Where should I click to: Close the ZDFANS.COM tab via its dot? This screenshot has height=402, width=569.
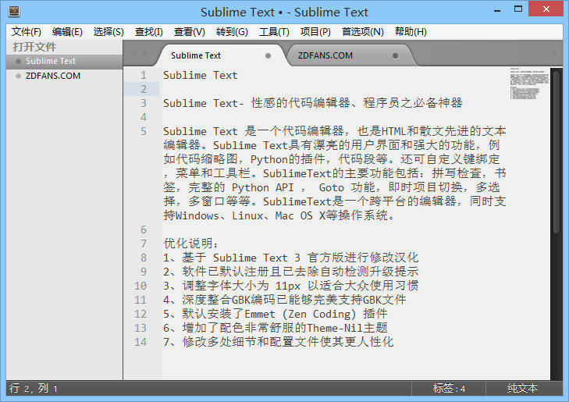click(x=395, y=55)
